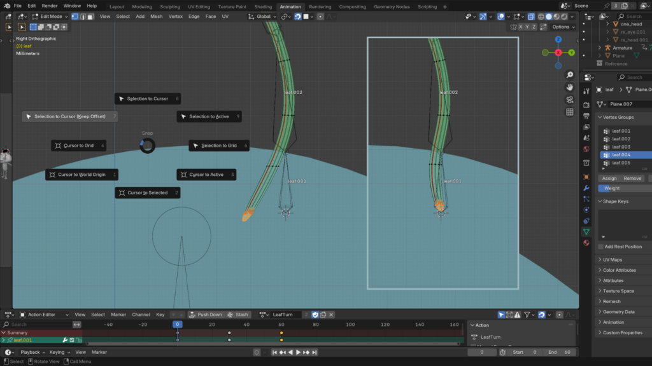Toggle Z axis mesh symmetry
Viewport: 652px width, 366px height.
pyautogui.click(x=534, y=27)
